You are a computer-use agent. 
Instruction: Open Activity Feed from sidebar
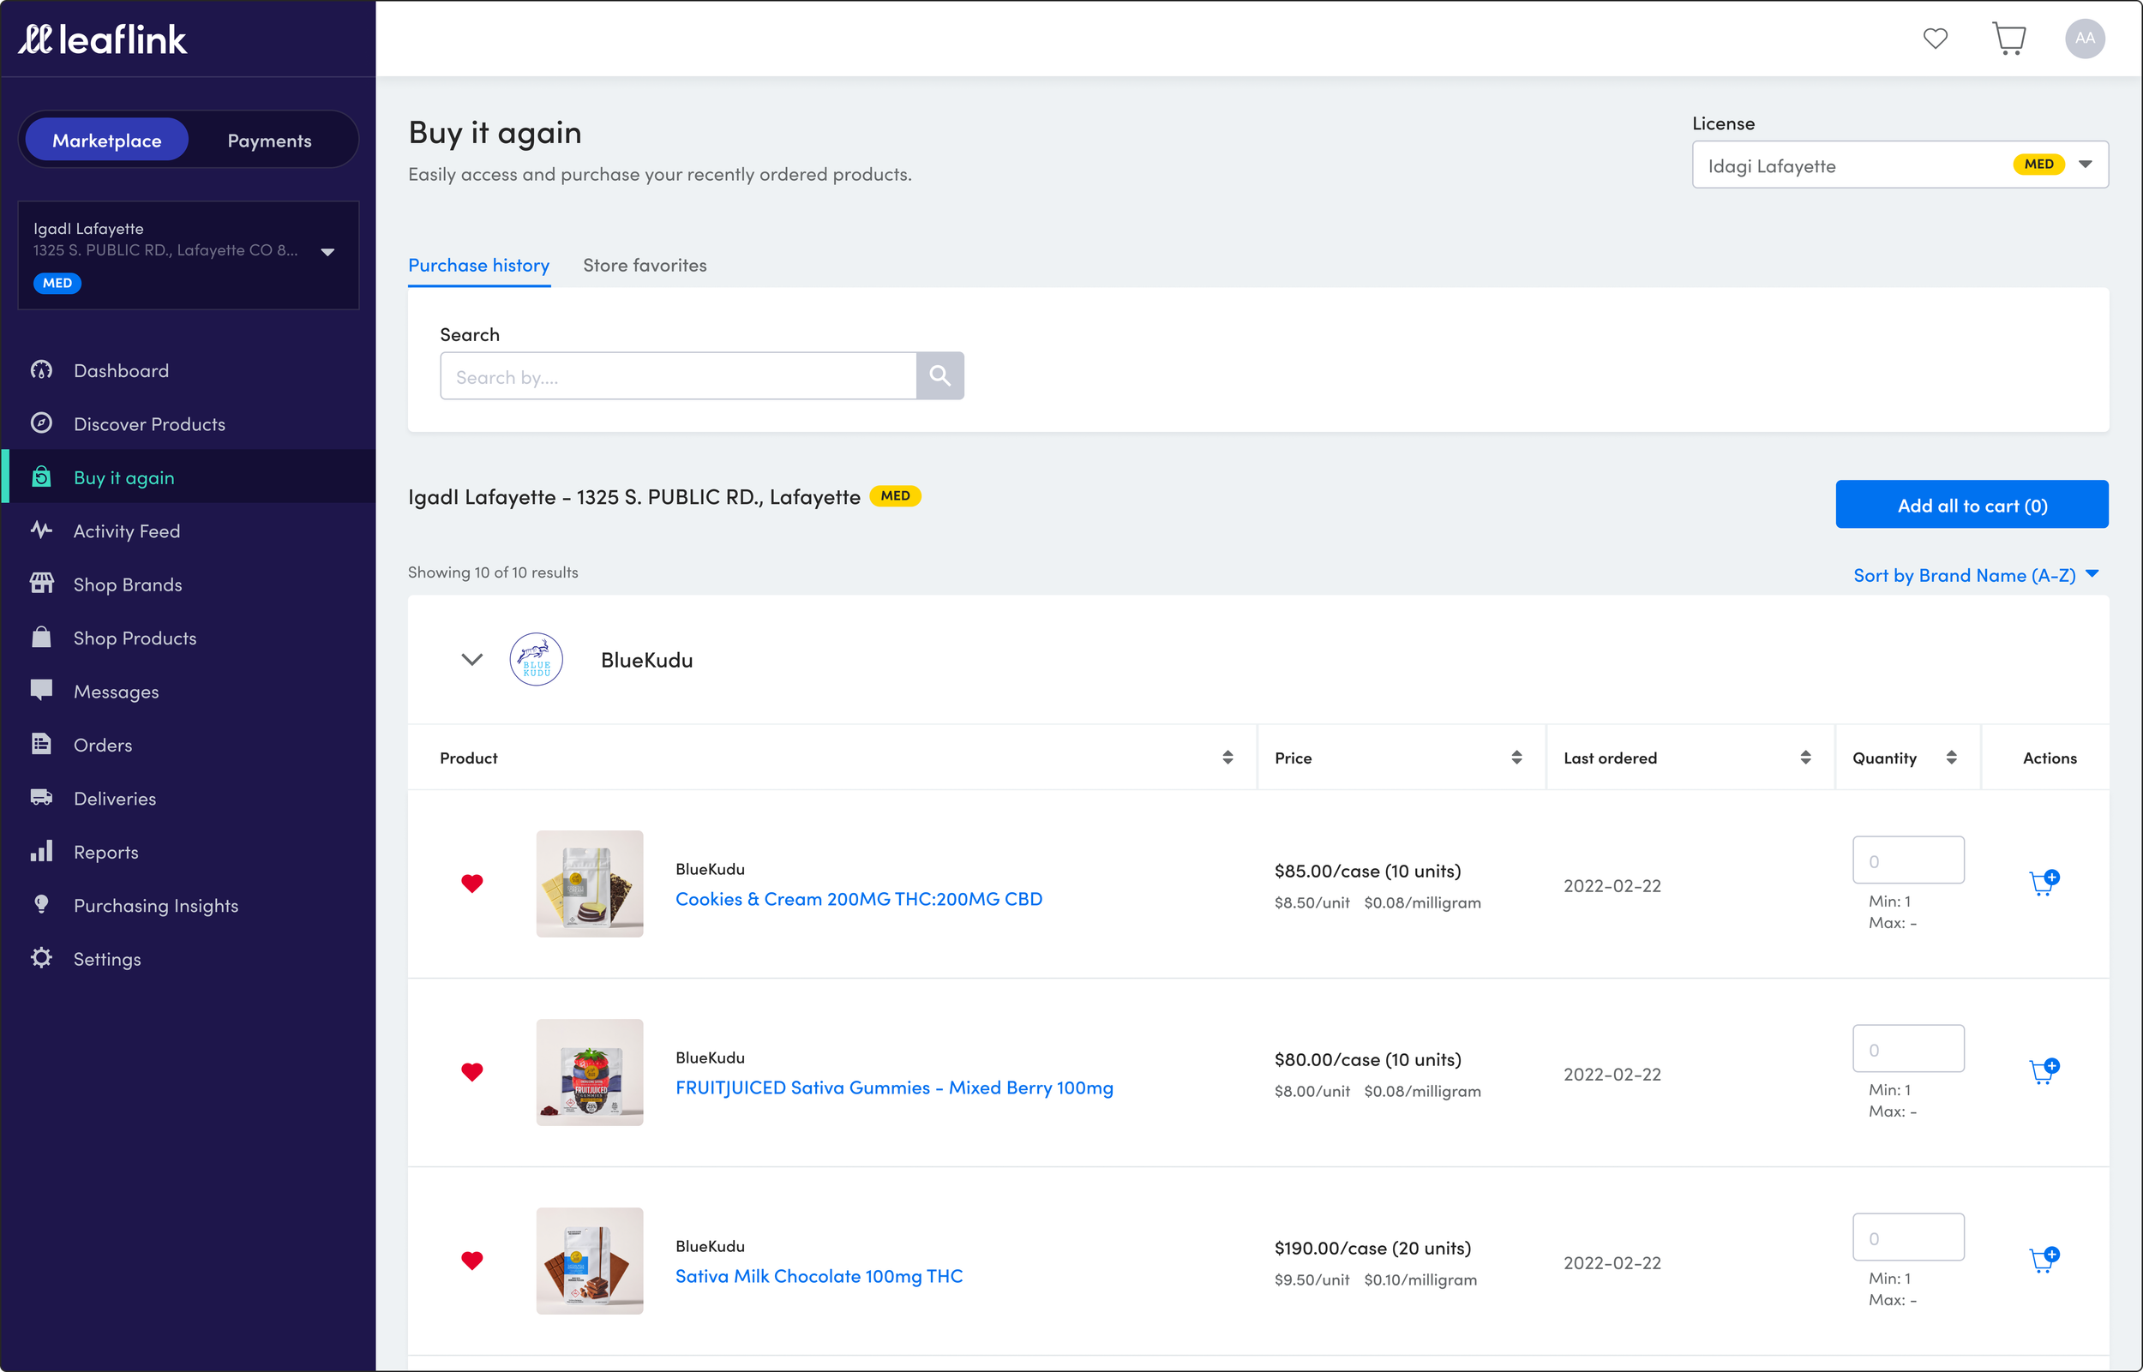click(127, 531)
